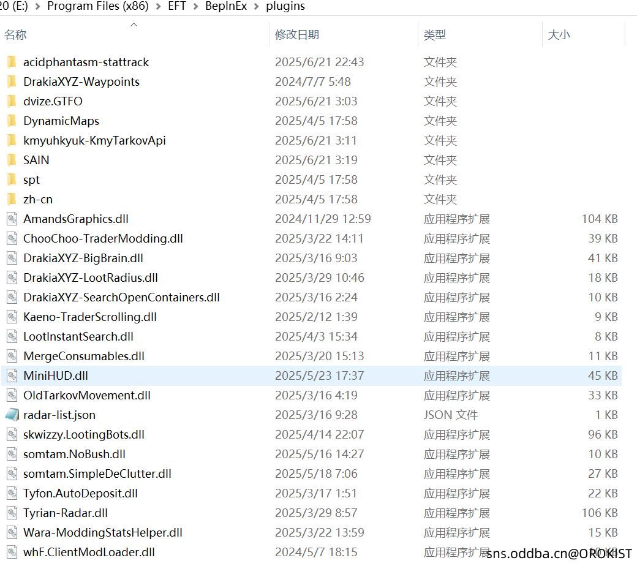The height and width of the screenshot is (566, 637).
Task: Sort files by 大小 column header
Action: tap(559, 35)
